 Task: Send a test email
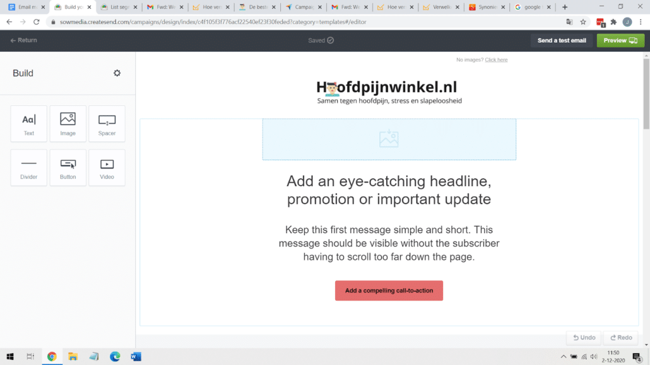pyautogui.click(x=562, y=40)
